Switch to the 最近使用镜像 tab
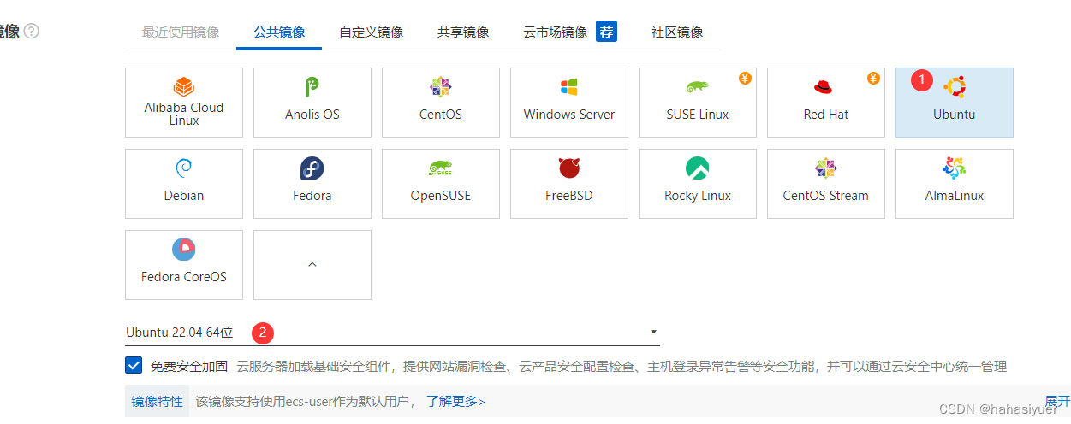The width and height of the screenshot is (1071, 424). point(181,32)
